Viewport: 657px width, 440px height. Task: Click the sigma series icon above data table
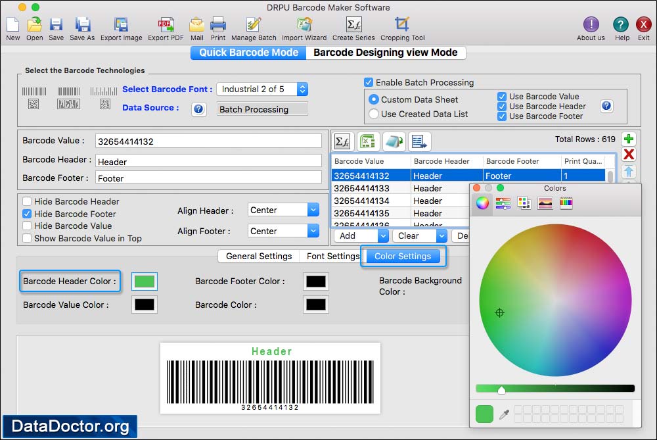342,141
